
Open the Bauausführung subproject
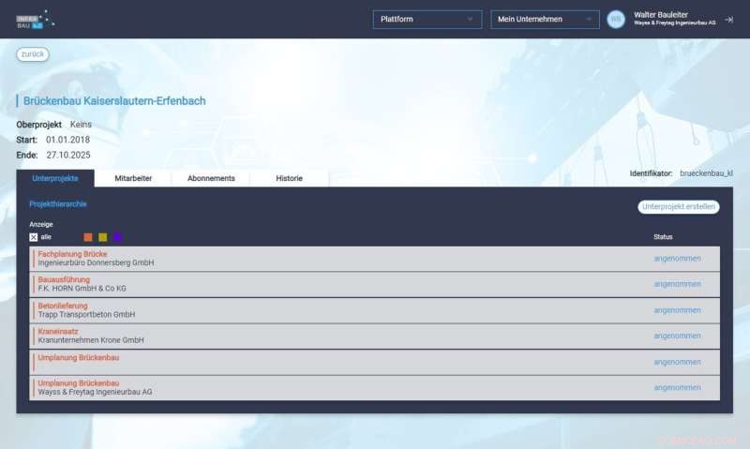click(65, 279)
